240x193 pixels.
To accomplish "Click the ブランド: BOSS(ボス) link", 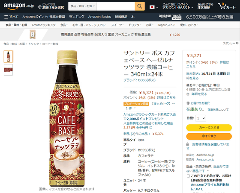I will 139,80.
